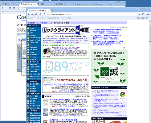Open RFID+IC in the @IT forum sidebar

pyautogui.click(x=33, y=59)
